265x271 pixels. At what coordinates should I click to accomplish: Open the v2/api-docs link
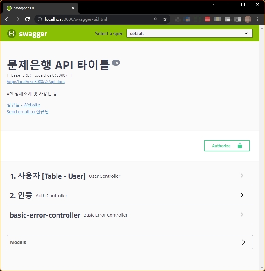click(x=35, y=82)
